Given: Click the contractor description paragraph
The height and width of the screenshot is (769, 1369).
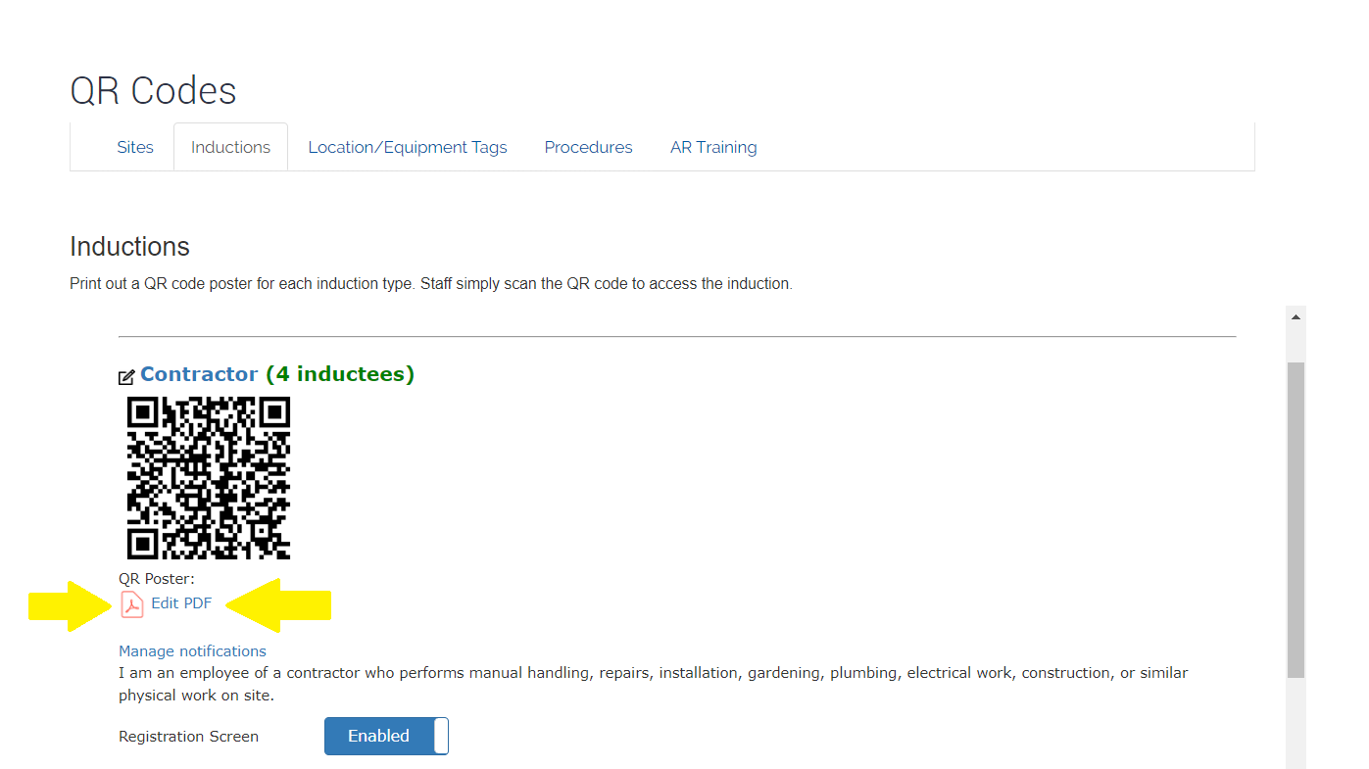Looking at the screenshot, I should point(653,685).
